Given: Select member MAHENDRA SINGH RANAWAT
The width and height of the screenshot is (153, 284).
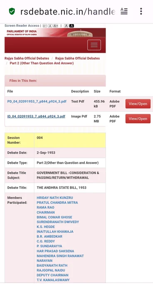Looking at the screenshot, I should (60, 256).
